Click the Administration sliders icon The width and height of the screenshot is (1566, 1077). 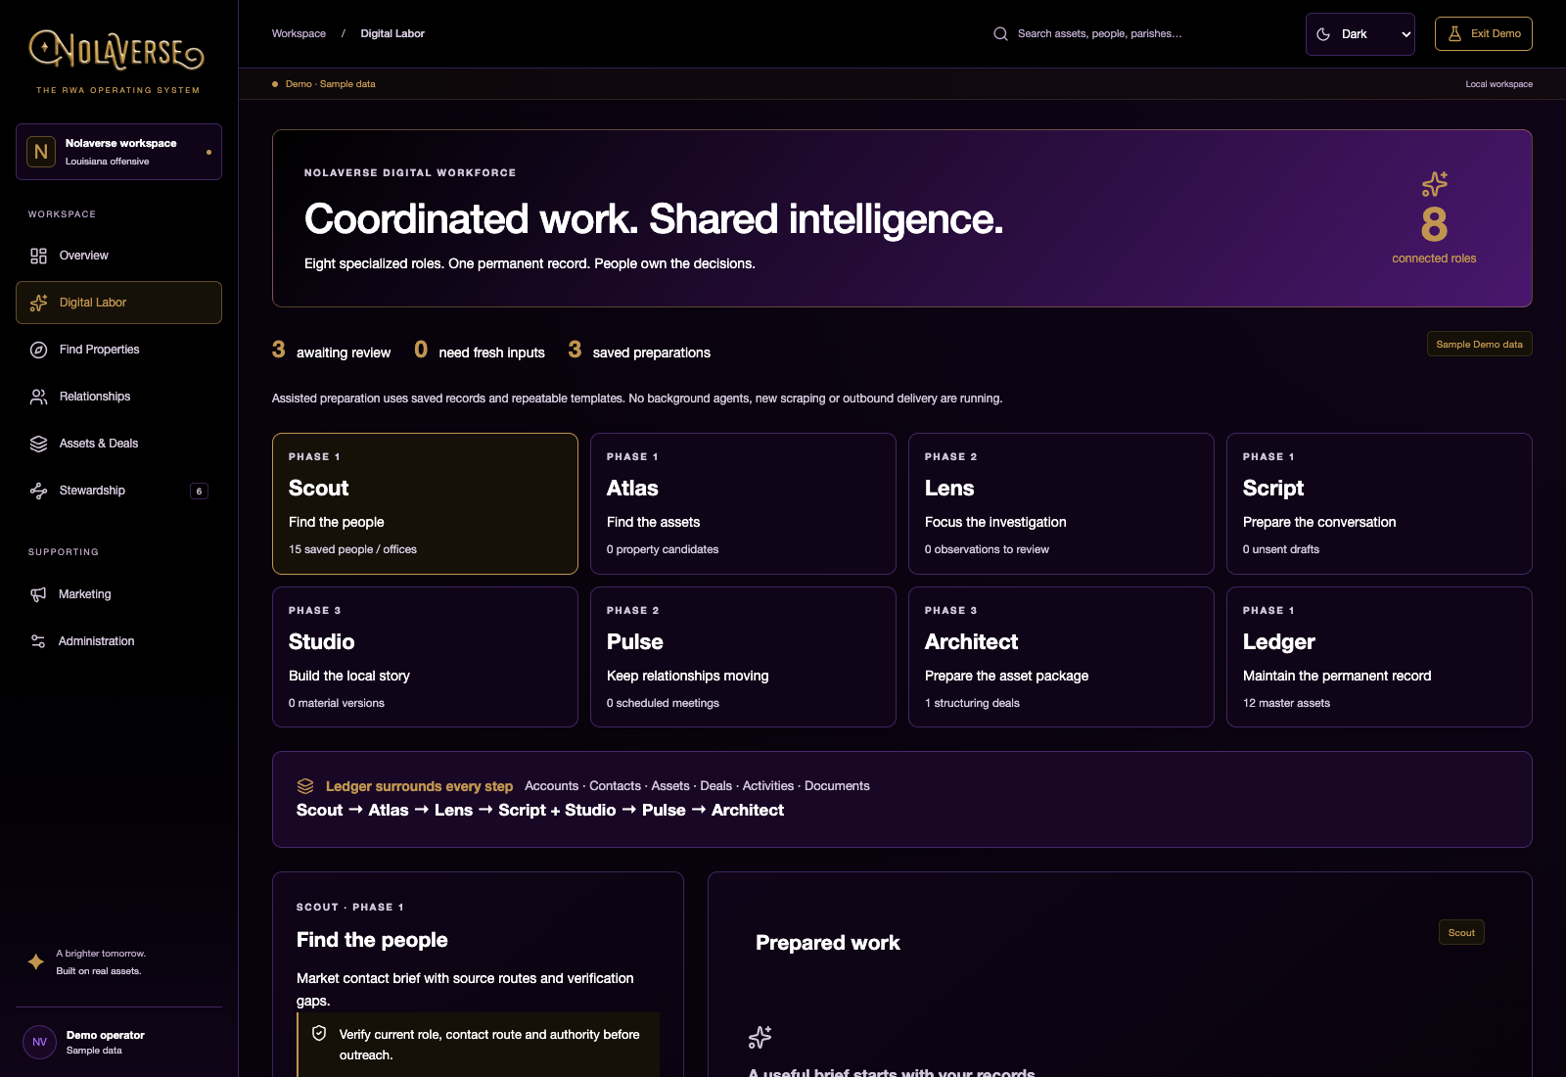38,641
